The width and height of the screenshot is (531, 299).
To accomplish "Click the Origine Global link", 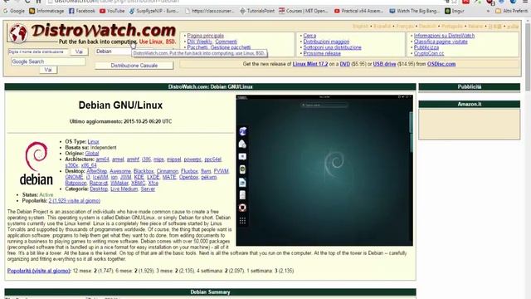I will (x=92, y=154).
